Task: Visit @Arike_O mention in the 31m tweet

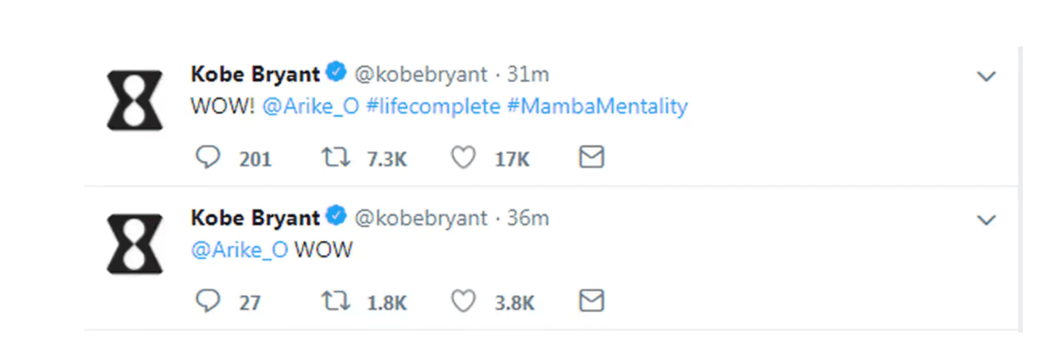Action: (310, 107)
